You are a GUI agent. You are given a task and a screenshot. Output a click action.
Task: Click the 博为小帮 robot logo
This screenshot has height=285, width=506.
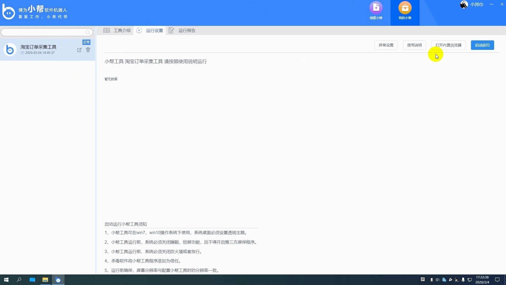[8, 12]
